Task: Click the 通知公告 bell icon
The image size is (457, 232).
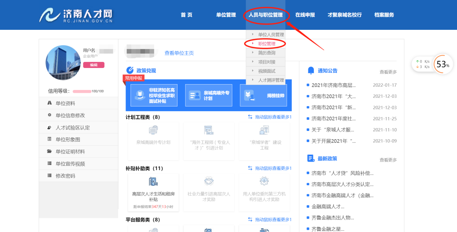Action: point(311,70)
